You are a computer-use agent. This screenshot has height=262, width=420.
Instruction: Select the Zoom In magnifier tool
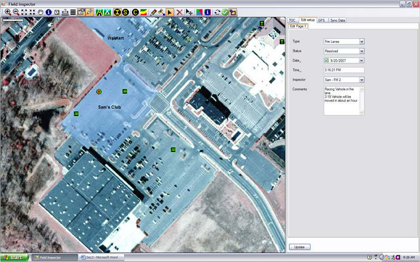[8, 12]
